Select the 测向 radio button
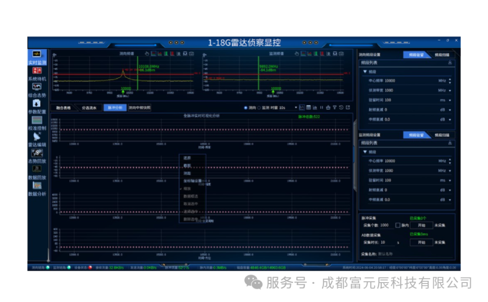Image resolution: width=488 pixels, height=302 pixels. click(245, 108)
